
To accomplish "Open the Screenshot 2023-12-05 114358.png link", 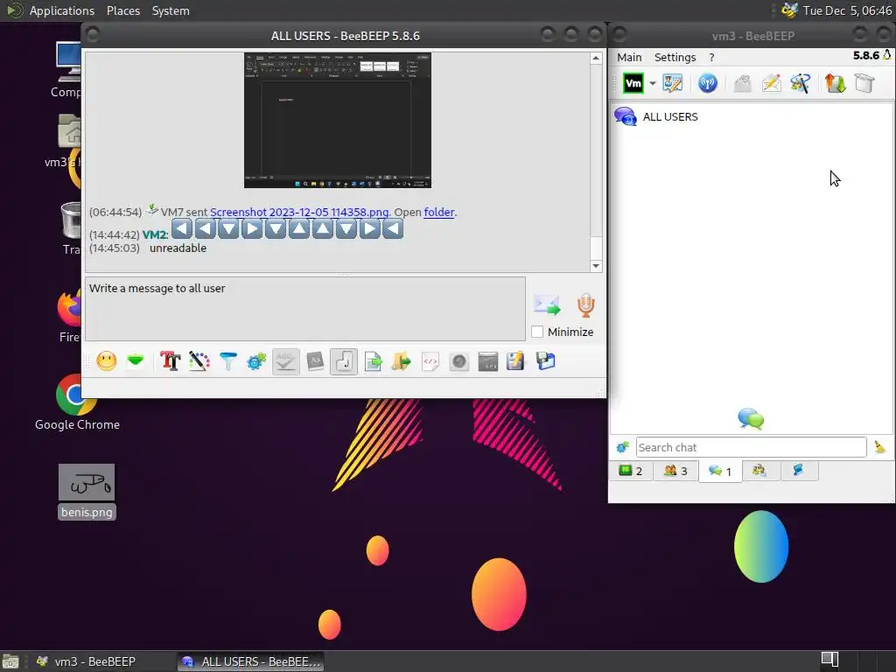I will (x=299, y=212).
